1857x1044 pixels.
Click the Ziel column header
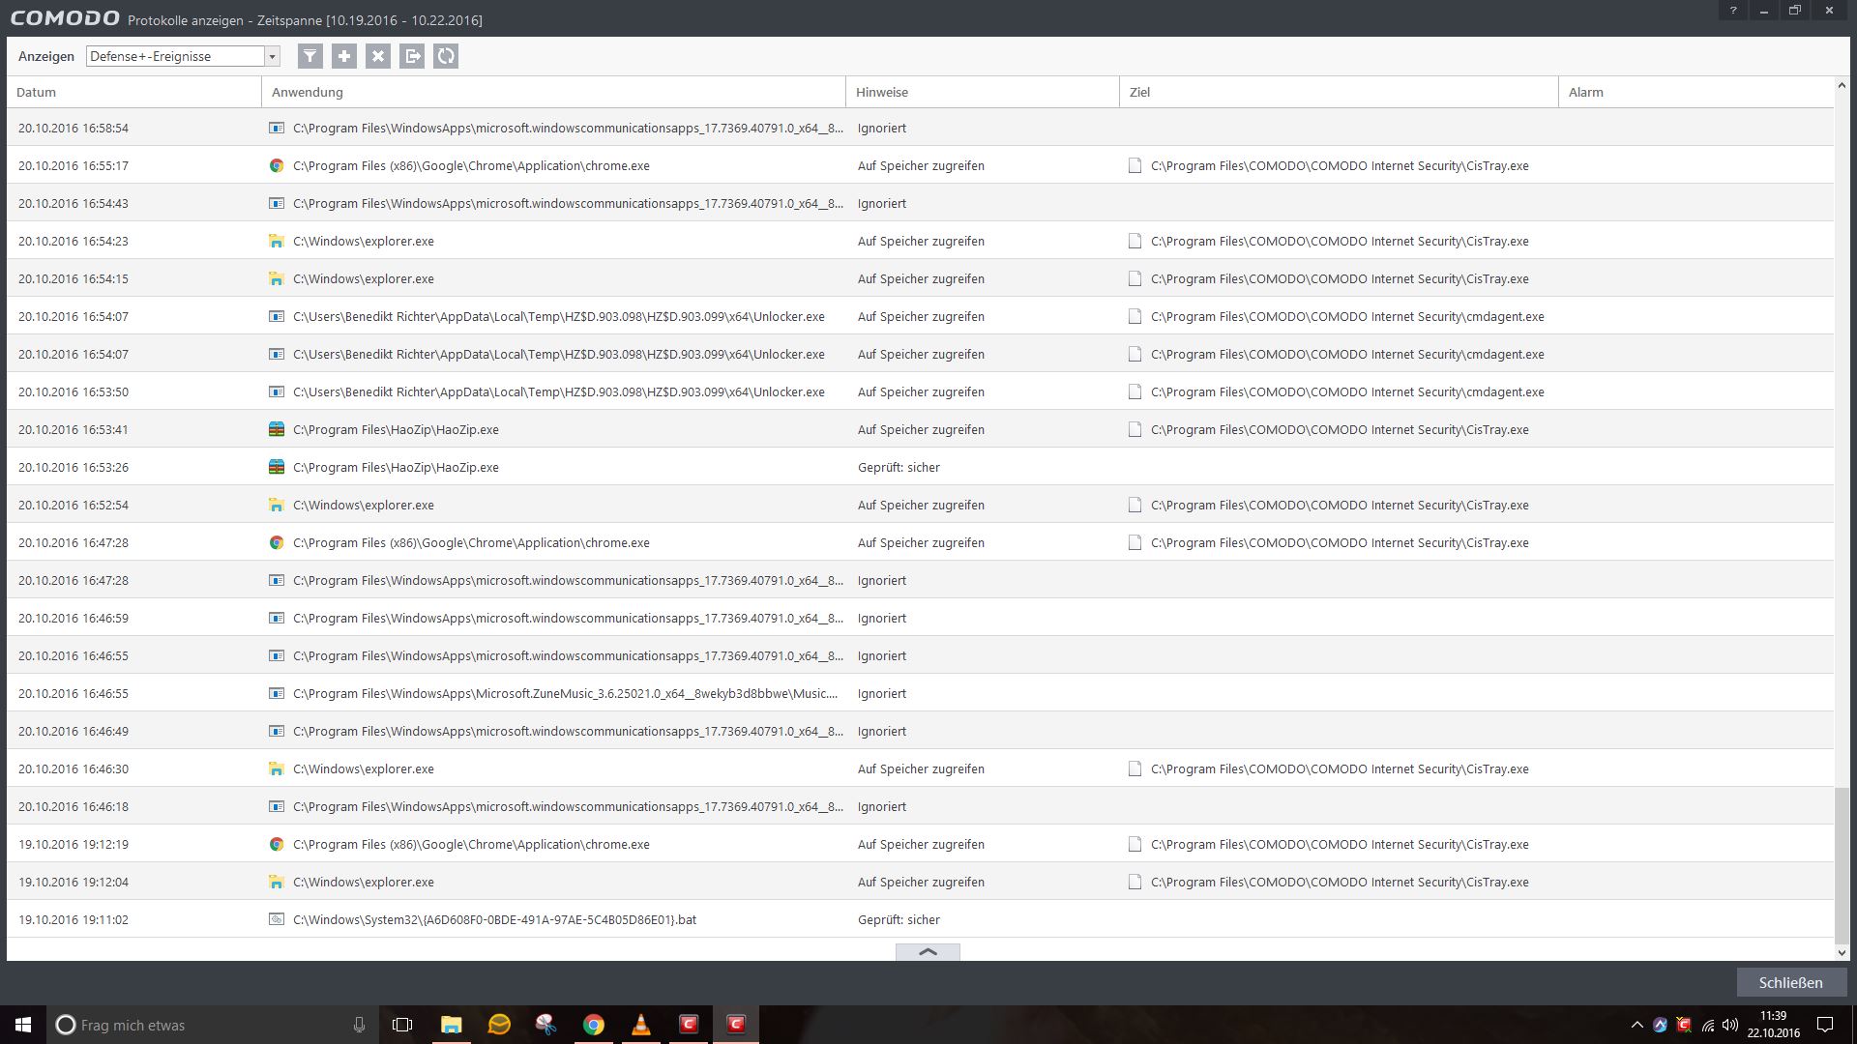pos(1139,93)
